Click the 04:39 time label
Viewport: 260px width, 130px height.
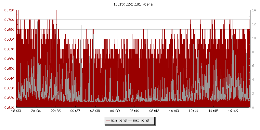115,111
